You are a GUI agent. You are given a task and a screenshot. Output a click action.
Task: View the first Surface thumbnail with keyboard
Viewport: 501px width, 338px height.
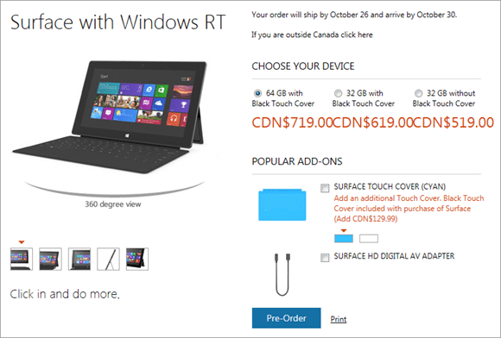[22, 259]
